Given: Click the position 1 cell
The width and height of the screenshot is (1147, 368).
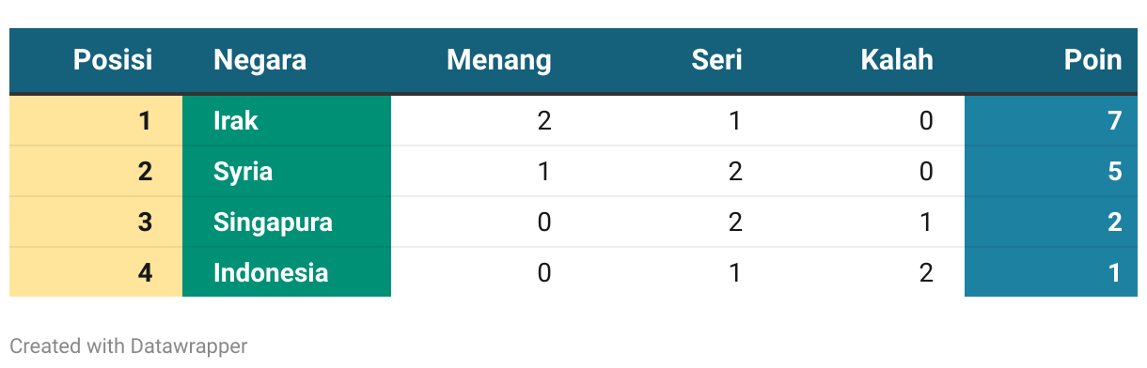Looking at the screenshot, I should (x=96, y=120).
